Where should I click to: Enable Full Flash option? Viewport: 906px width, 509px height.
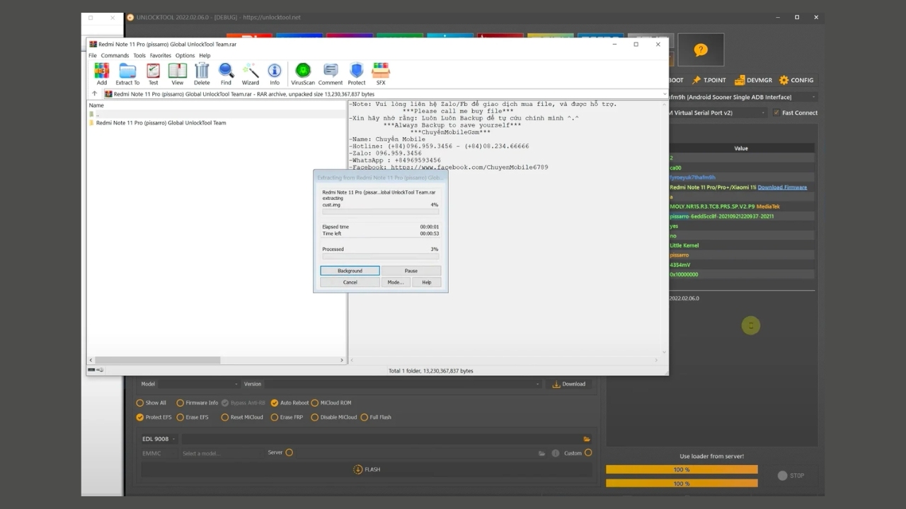364,417
